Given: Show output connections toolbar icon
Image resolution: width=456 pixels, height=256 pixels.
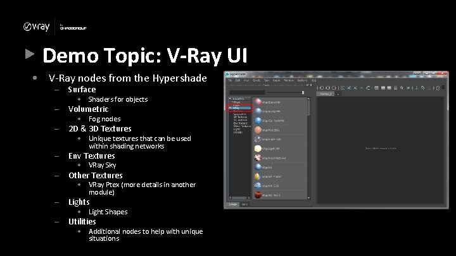Looking at the screenshot, I should (334, 88).
